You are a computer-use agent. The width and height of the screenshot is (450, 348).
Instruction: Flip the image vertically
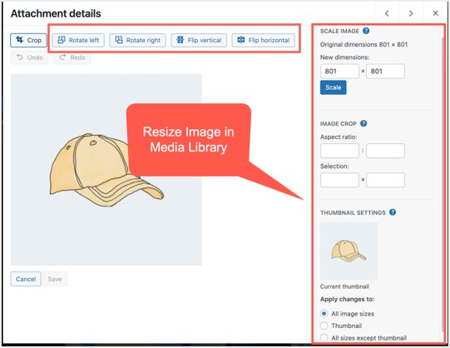tap(199, 40)
